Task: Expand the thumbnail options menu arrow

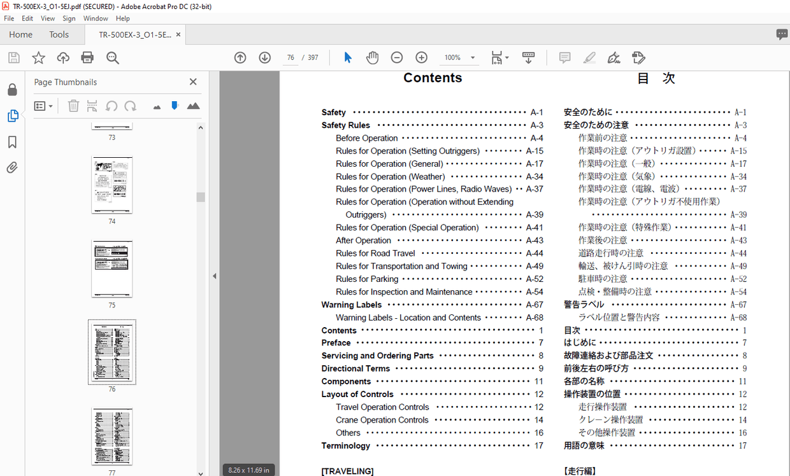Action: point(49,106)
